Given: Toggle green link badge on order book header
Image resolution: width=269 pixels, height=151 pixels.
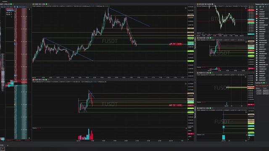Looking at the screenshot, I should pos(11,4).
